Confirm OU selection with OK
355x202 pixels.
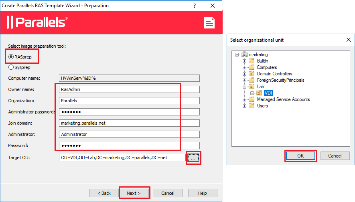tap(300, 156)
